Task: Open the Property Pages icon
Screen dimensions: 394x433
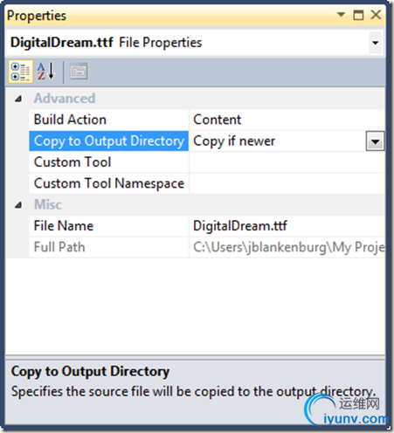Action: click(79, 72)
